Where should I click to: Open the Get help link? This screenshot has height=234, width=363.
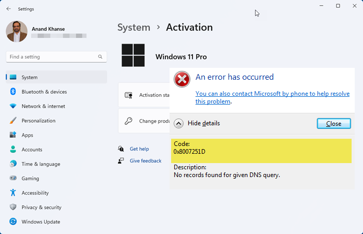[x=139, y=149]
